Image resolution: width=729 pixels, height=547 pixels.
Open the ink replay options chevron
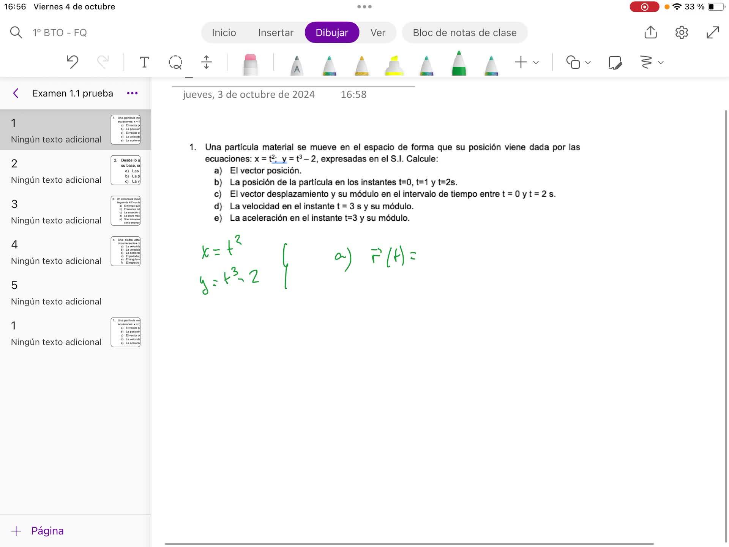[x=661, y=62]
